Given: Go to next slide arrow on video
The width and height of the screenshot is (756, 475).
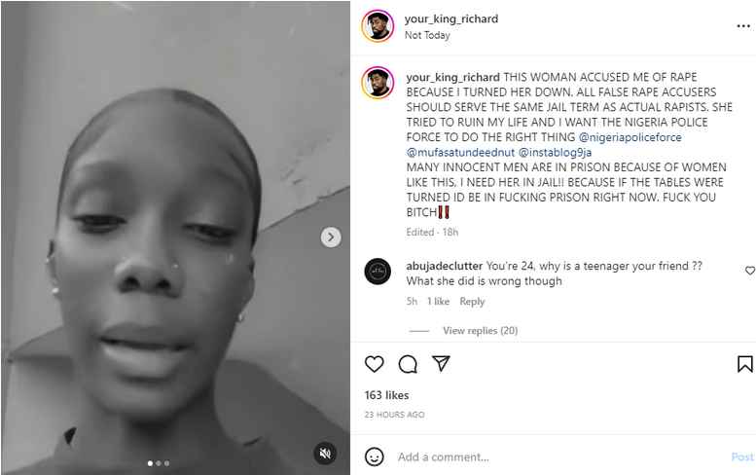Looking at the screenshot, I should pyautogui.click(x=331, y=237).
